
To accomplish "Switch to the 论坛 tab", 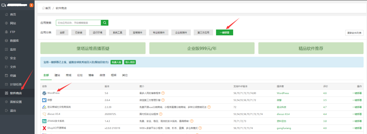I will pos(80,76).
